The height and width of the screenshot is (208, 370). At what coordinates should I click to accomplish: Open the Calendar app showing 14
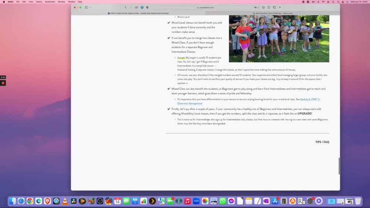click(x=117, y=201)
